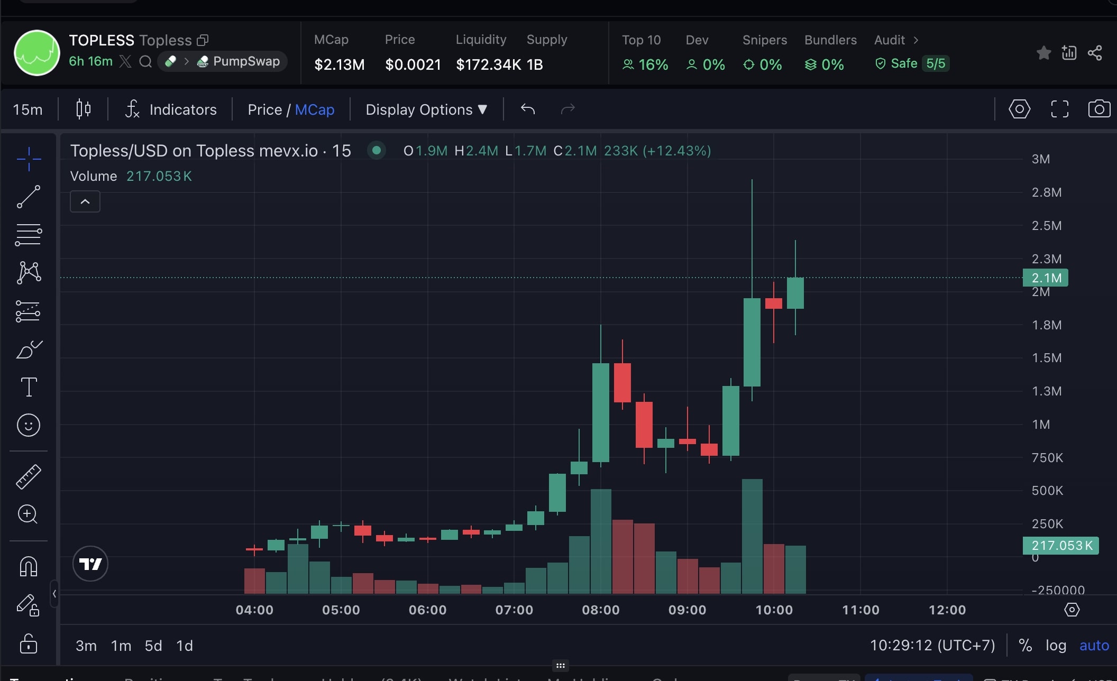1117x681 pixels.
Task: Set date range to 3m
Action: coord(86,646)
